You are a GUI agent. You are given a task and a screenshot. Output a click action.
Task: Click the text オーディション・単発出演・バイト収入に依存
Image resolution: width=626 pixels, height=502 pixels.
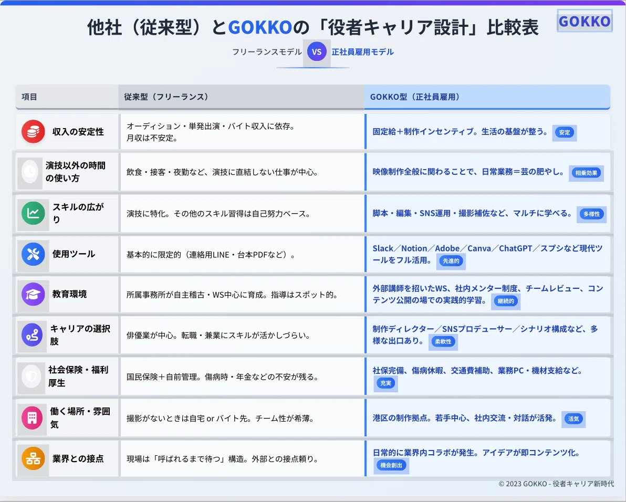click(208, 126)
